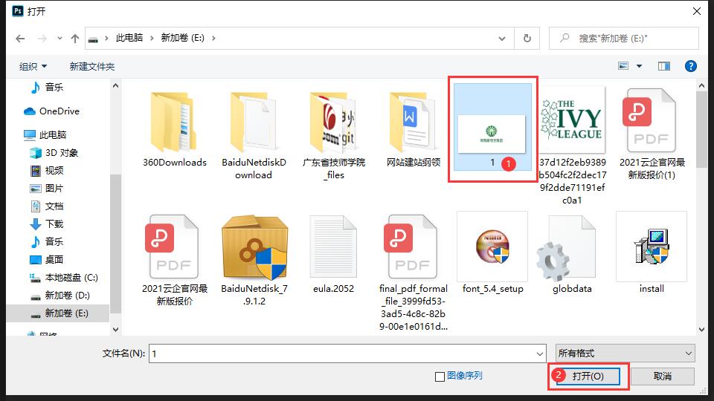Select the 广东省技师学院_files folder
This screenshot has width=714, height=401.
pos(334,135)
